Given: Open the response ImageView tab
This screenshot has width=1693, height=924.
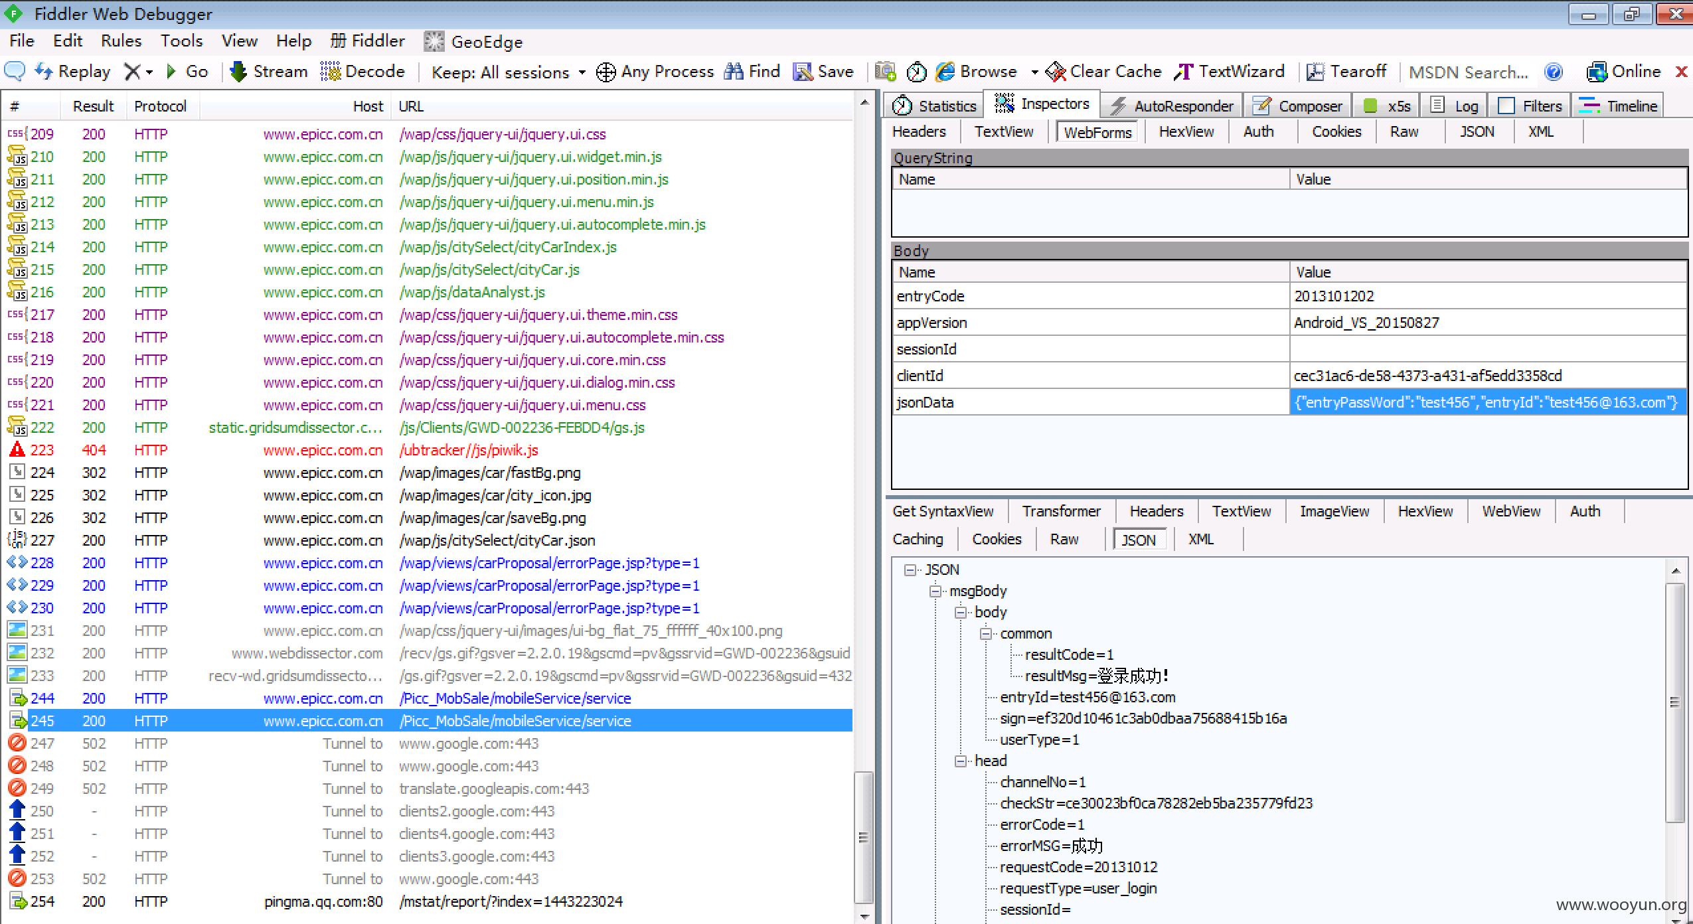Looking at the screenshot, I should 1334,511.
